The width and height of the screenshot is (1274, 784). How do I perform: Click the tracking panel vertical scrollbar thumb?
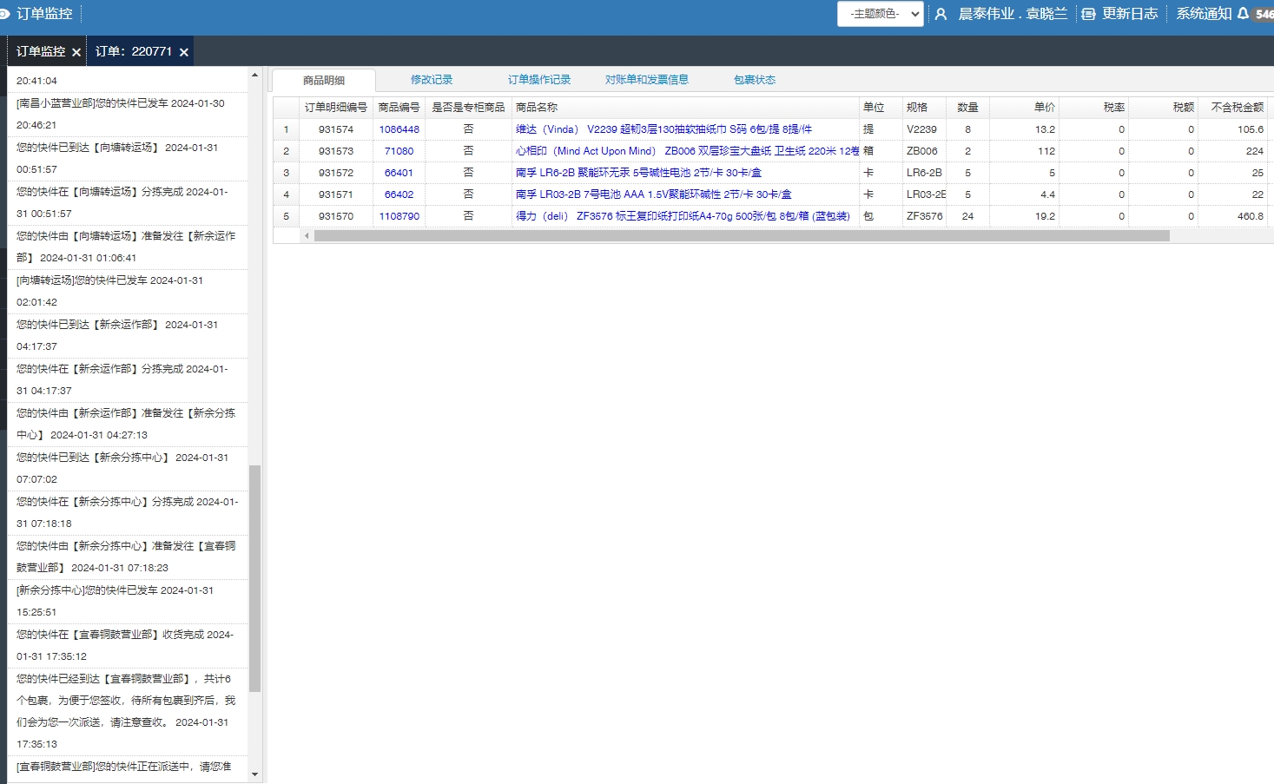pos(254,578)
